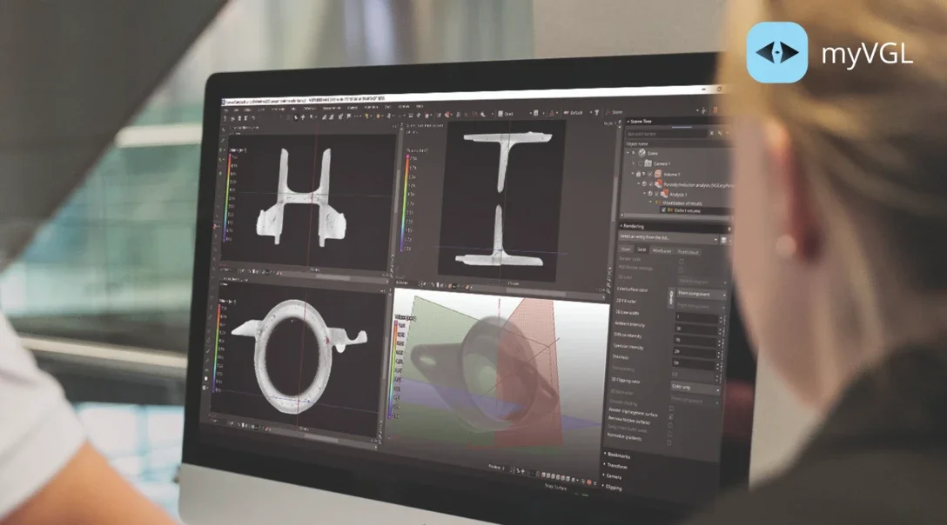Clear the Scene Tree search filter
The image size is (947, 525).
711,134
